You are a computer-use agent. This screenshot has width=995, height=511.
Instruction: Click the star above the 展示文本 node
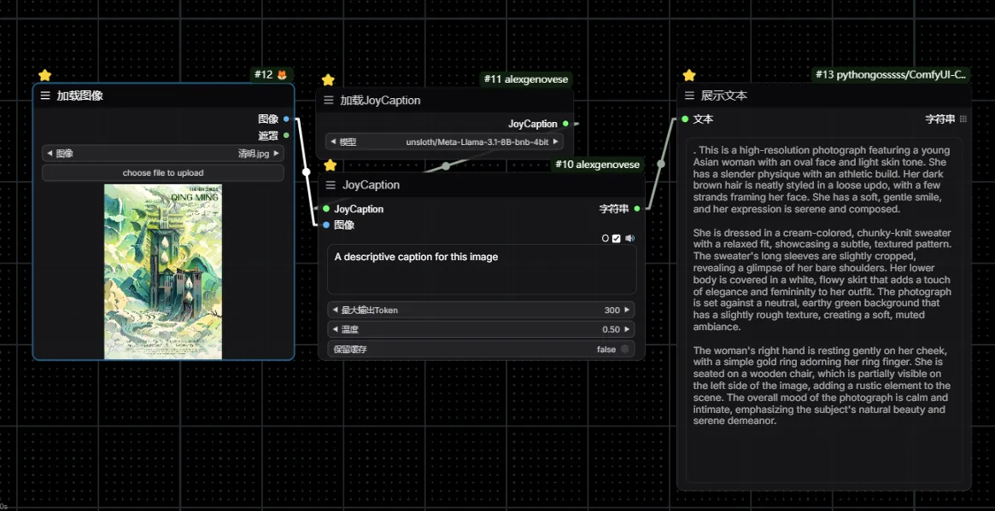(689, 75)
